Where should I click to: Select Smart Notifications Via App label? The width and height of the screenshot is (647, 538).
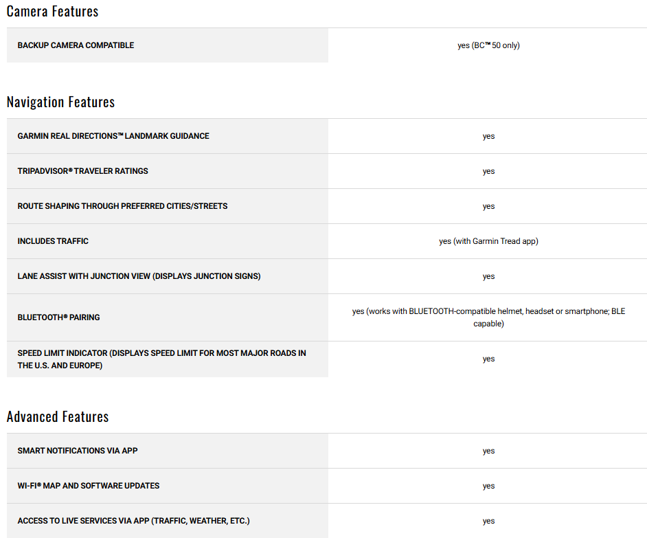pos(78,451)
